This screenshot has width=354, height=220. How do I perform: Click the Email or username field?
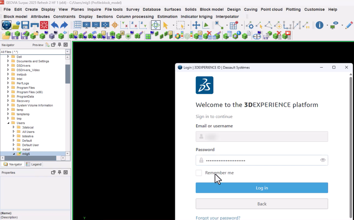(262, 136)
